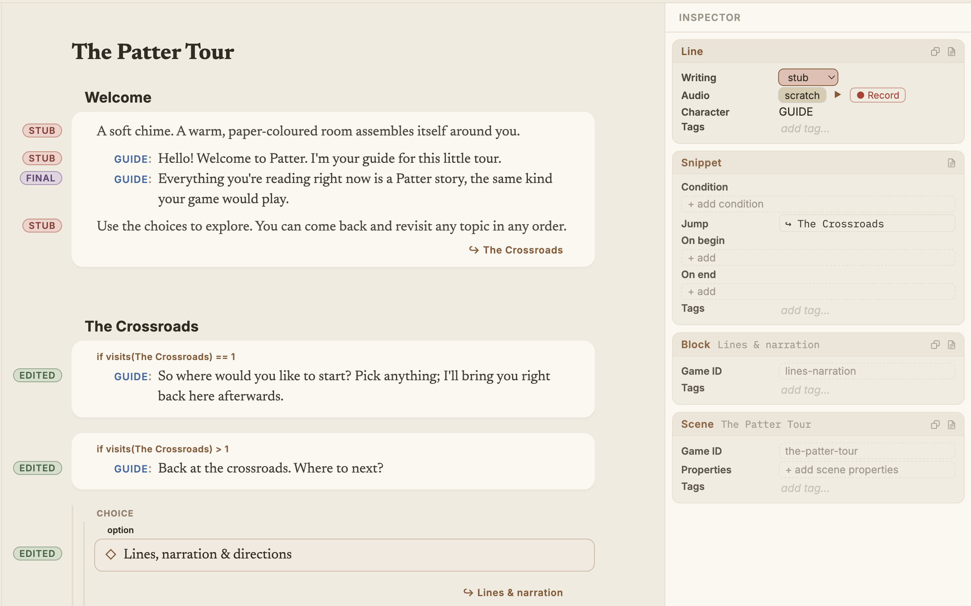Viewport: 971px width, 606px height.
Task: Click the Record audio button
Action: click(x=877, y=95)
